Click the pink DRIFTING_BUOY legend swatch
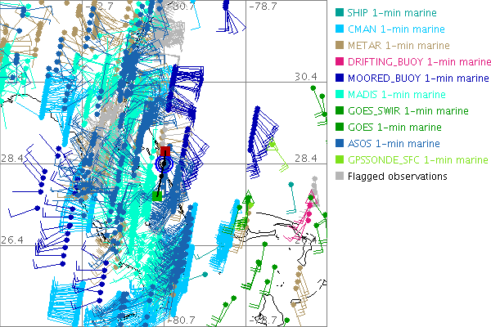Screen dimensions: 491x327 (x=340, y=62)
